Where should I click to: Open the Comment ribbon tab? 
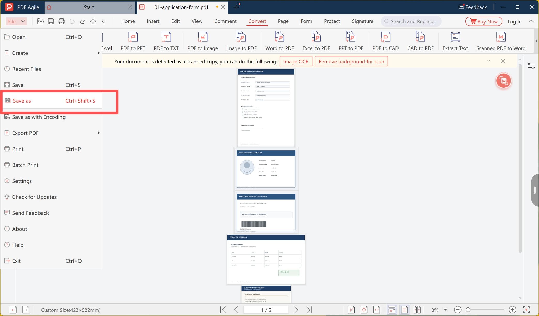coord(225,21)
